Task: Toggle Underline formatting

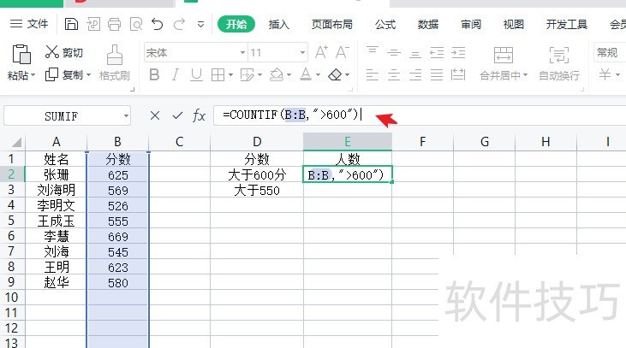Action: 196,74
